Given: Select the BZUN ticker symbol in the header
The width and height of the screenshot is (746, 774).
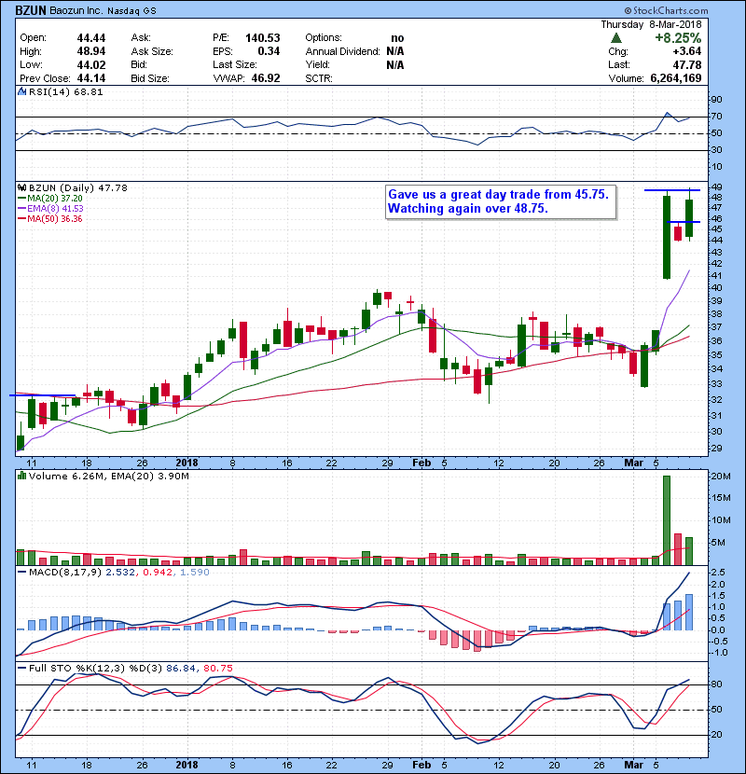Looking at the screenshot, I should pos(31,10).
